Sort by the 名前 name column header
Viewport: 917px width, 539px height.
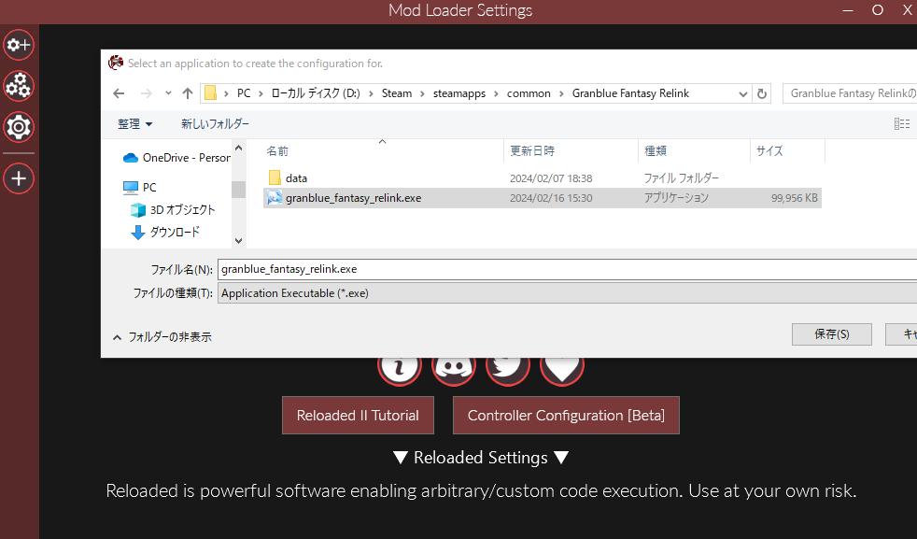tap(277, 151)
